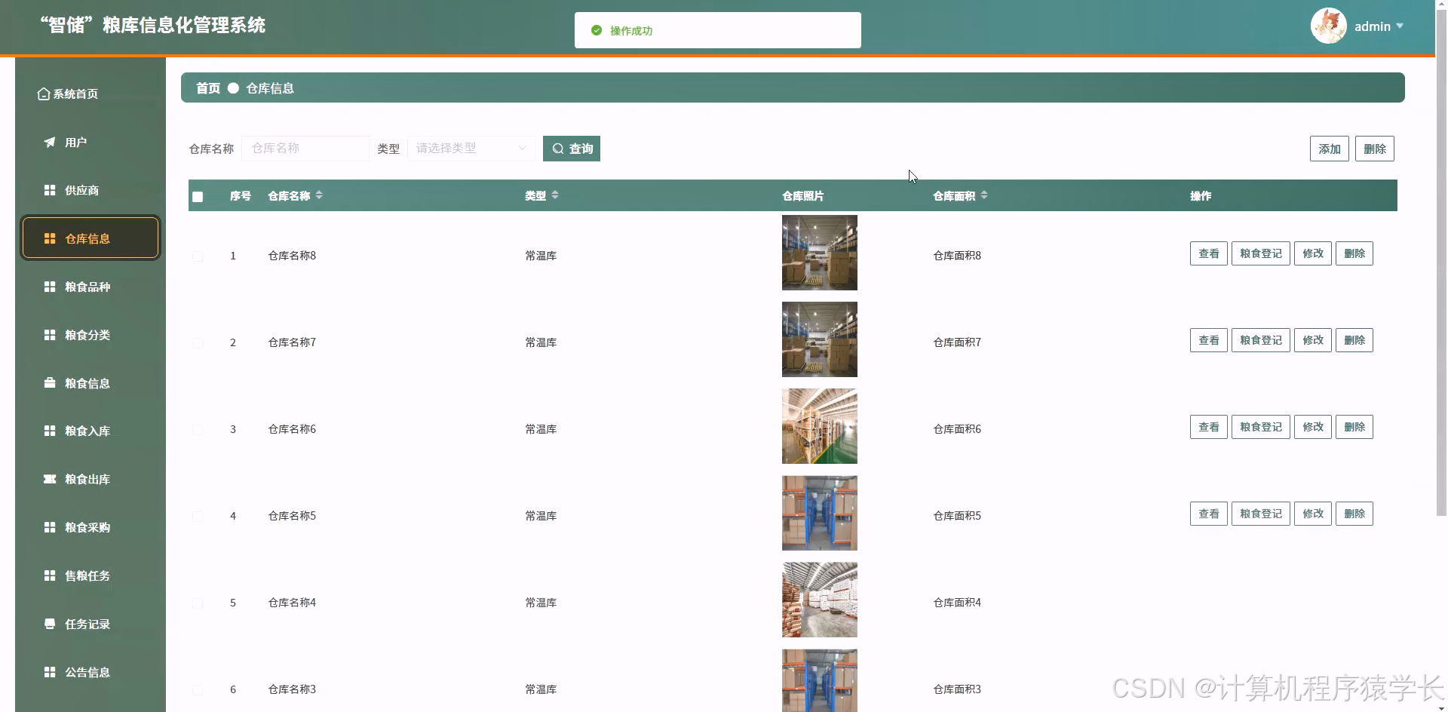Click the clipboard icon beside 任务记录
1448x712 pixels.
[49, 624]
